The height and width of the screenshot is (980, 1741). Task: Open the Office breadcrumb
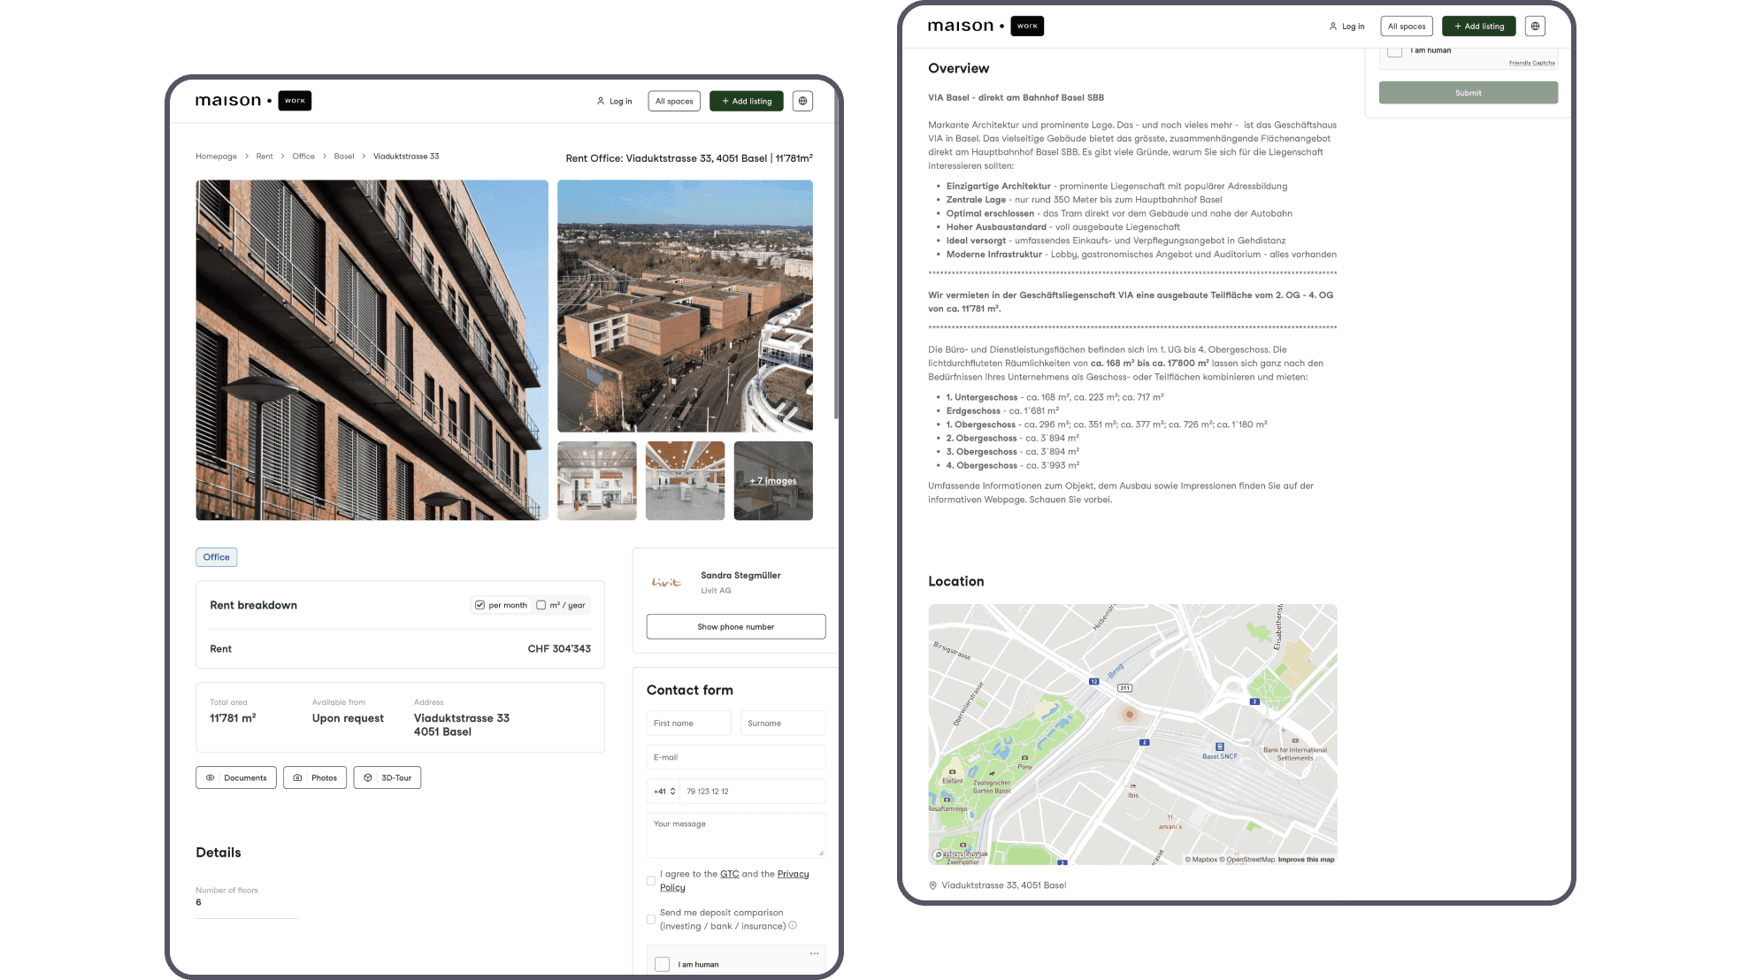[x=303, y=157]
